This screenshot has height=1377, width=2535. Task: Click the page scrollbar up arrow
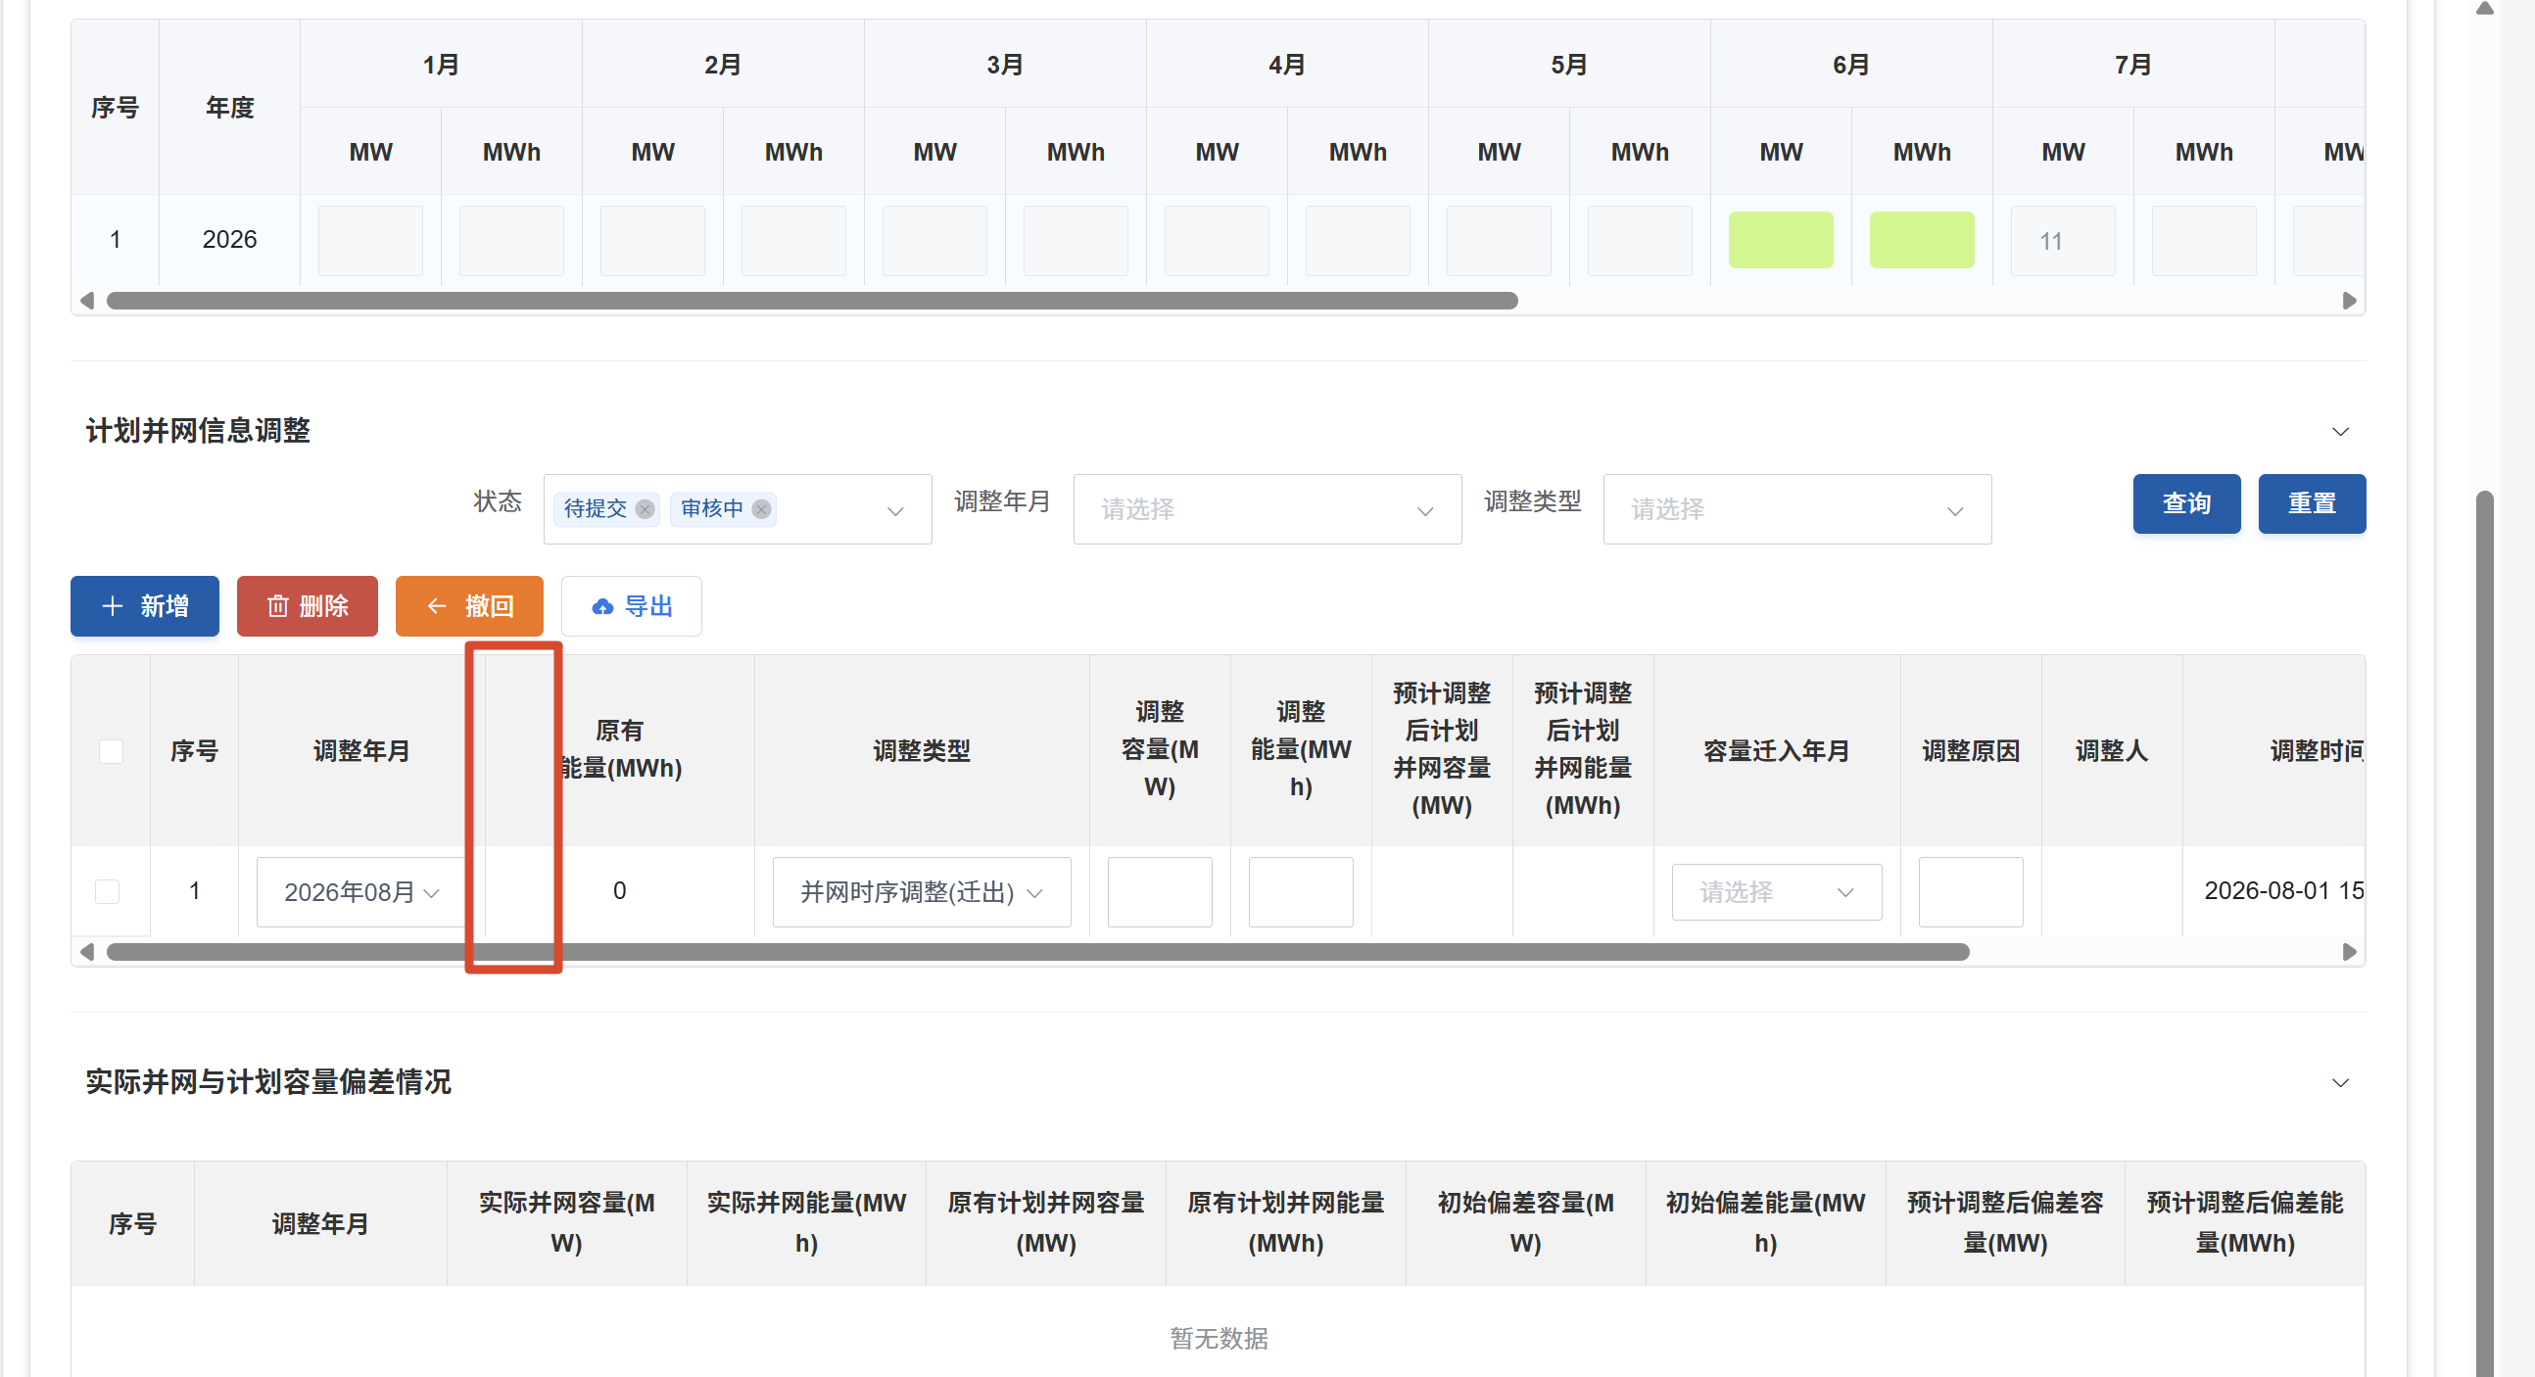[2484, 9]
